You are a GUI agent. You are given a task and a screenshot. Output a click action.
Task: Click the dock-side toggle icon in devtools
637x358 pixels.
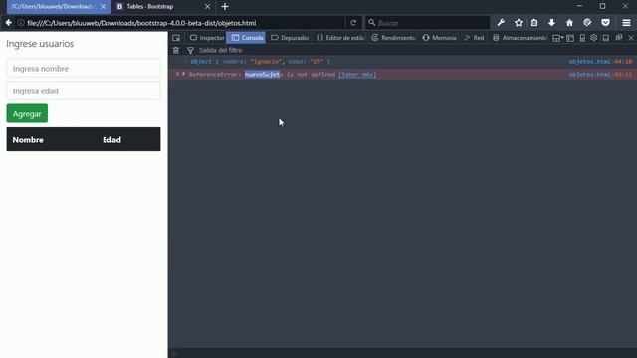[606, 38]
